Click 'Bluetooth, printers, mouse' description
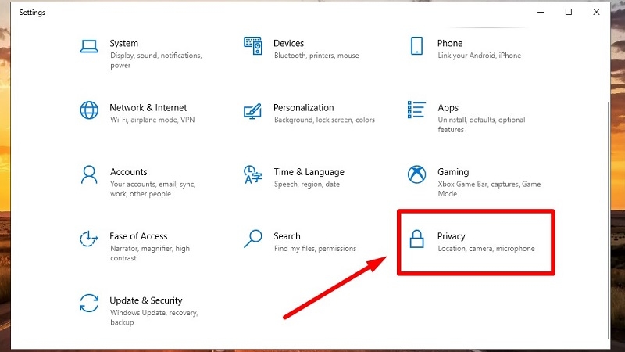The height and width of the screenshot is (352, 625). click(x=316, y=56)
